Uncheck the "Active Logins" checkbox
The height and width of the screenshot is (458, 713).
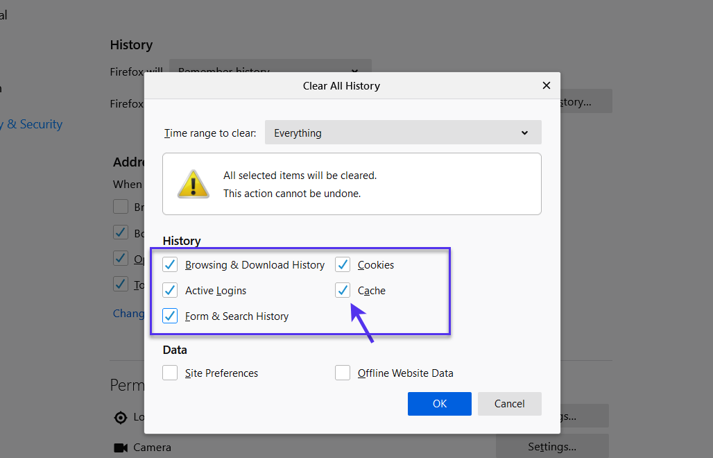pyautogui.click(x=170, y=290)
